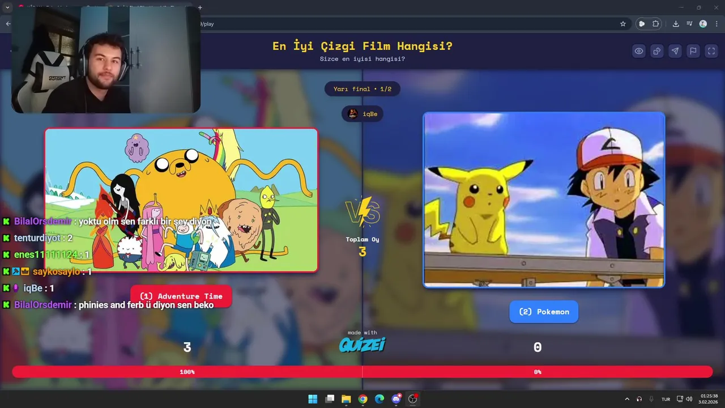The height and width of the screenshot is (408, 725).
Task: Select the Adventure Time picture
Action: pos(181,200)
